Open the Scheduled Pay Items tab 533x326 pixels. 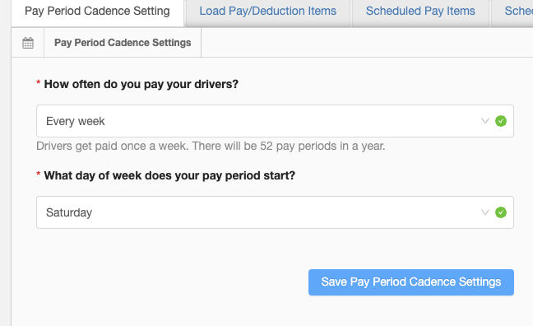(x=420, y=12)
